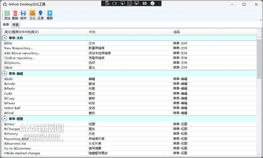This screenshot has height=158, width=263.
Task: Open the toolbar overflow arrow at right edge
Action: pos(261,20)
